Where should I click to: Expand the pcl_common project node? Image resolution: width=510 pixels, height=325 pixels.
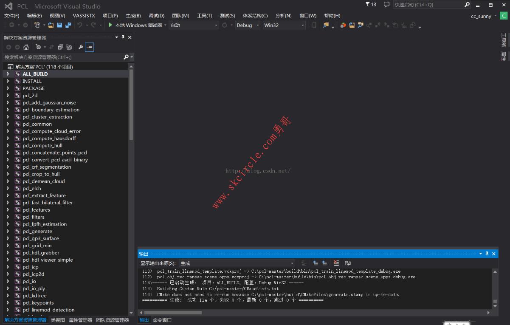tap(8, 124)
